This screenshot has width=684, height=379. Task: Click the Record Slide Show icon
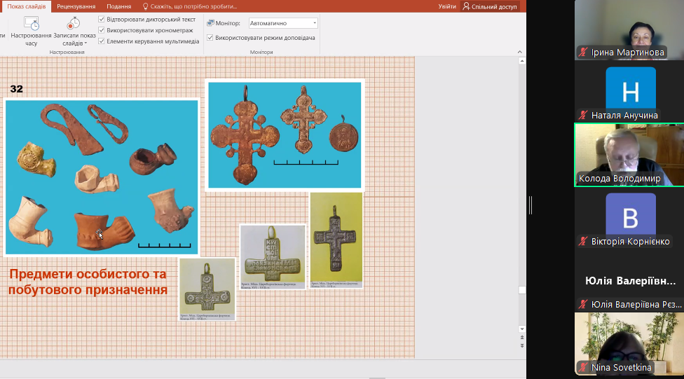click(x=74, y=23)
